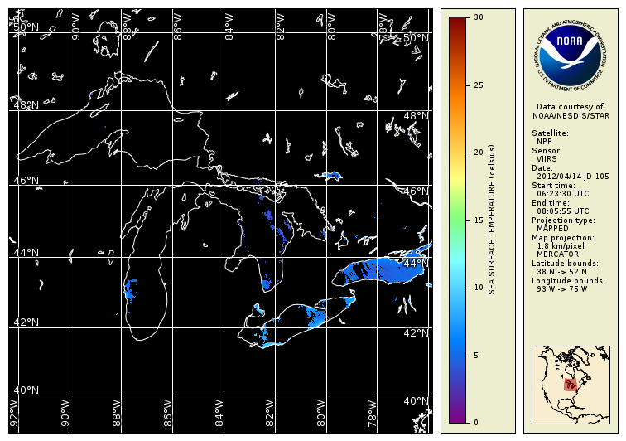Click the color bar tick label 0
This screenshot has height=441, width=626.
click(476, 422)
